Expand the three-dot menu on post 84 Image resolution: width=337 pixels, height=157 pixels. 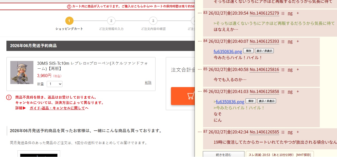200,41
